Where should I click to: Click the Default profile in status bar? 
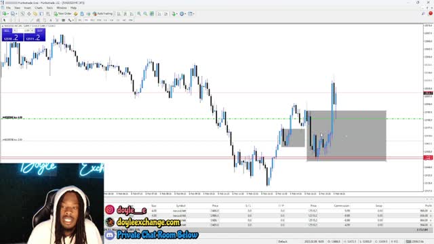point(283,241)
